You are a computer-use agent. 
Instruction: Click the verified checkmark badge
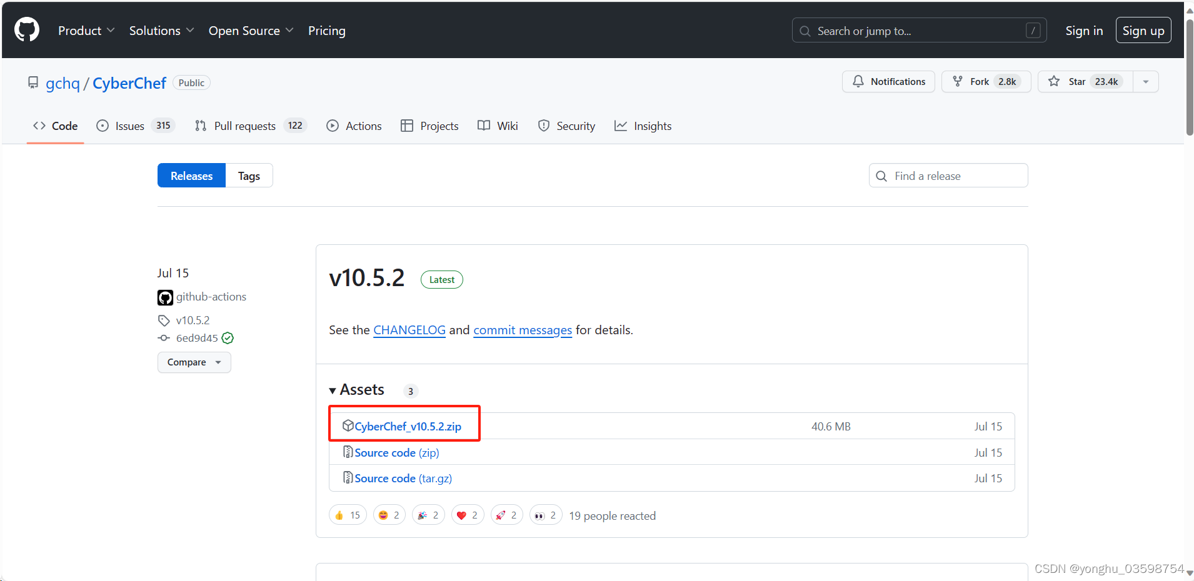(228, 338)
